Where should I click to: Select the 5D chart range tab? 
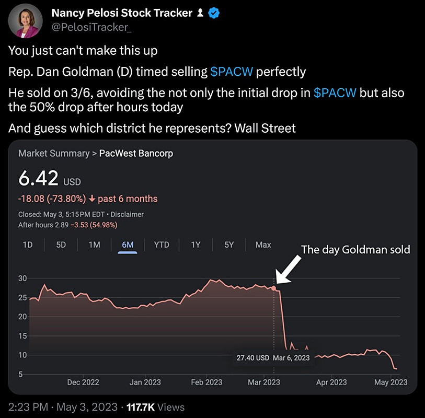[61, 245]
